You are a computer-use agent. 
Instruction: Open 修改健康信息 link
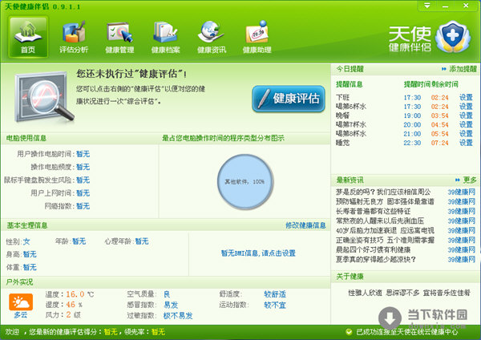click(305, 225)
